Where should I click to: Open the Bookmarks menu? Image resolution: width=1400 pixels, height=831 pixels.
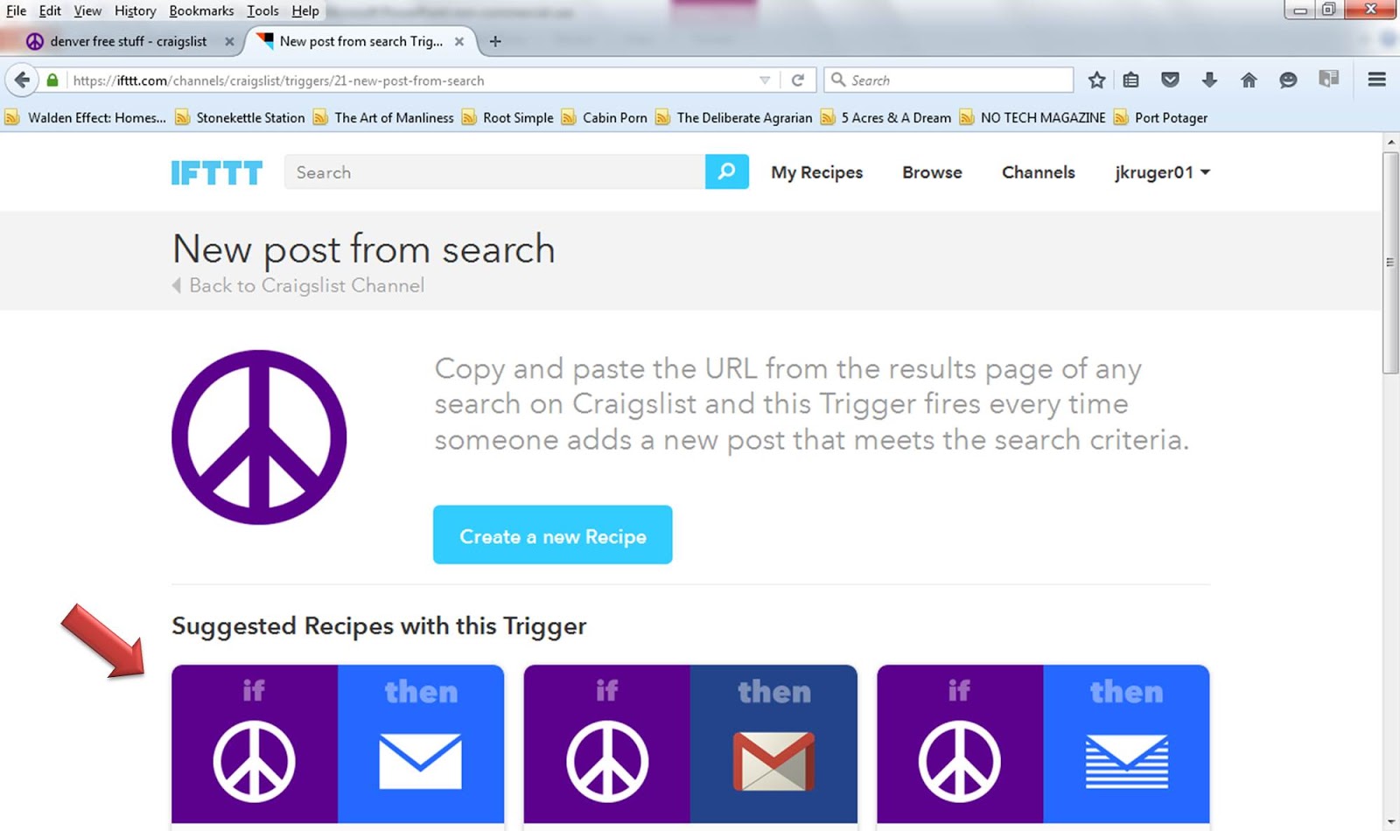[x=201, y=10]
